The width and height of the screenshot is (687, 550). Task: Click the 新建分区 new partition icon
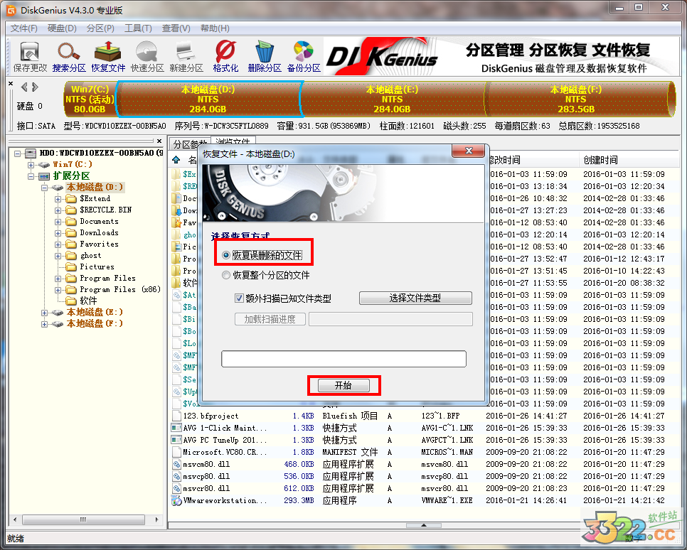(x=186, y=56)
